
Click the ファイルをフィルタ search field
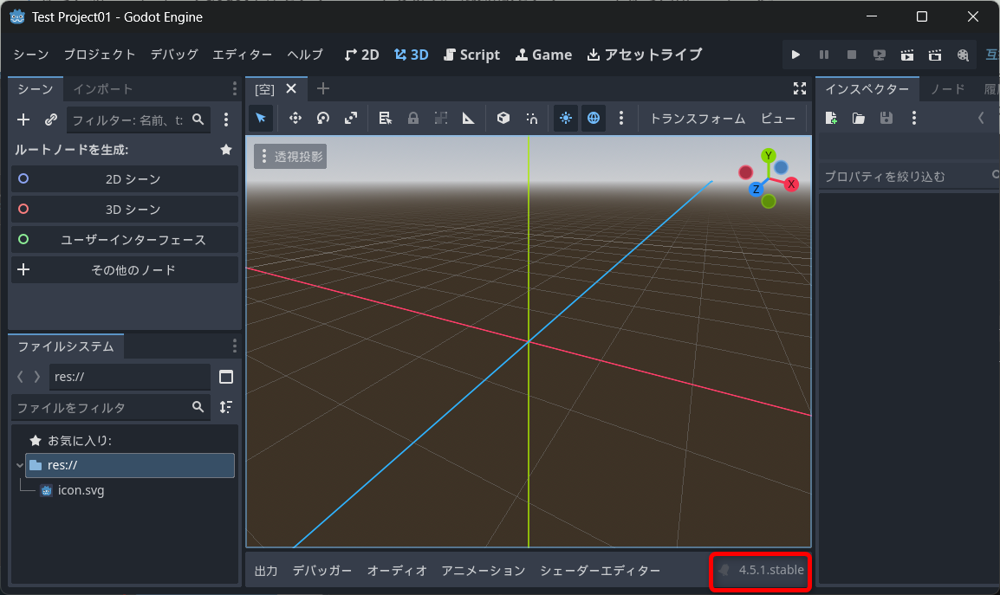100,407
